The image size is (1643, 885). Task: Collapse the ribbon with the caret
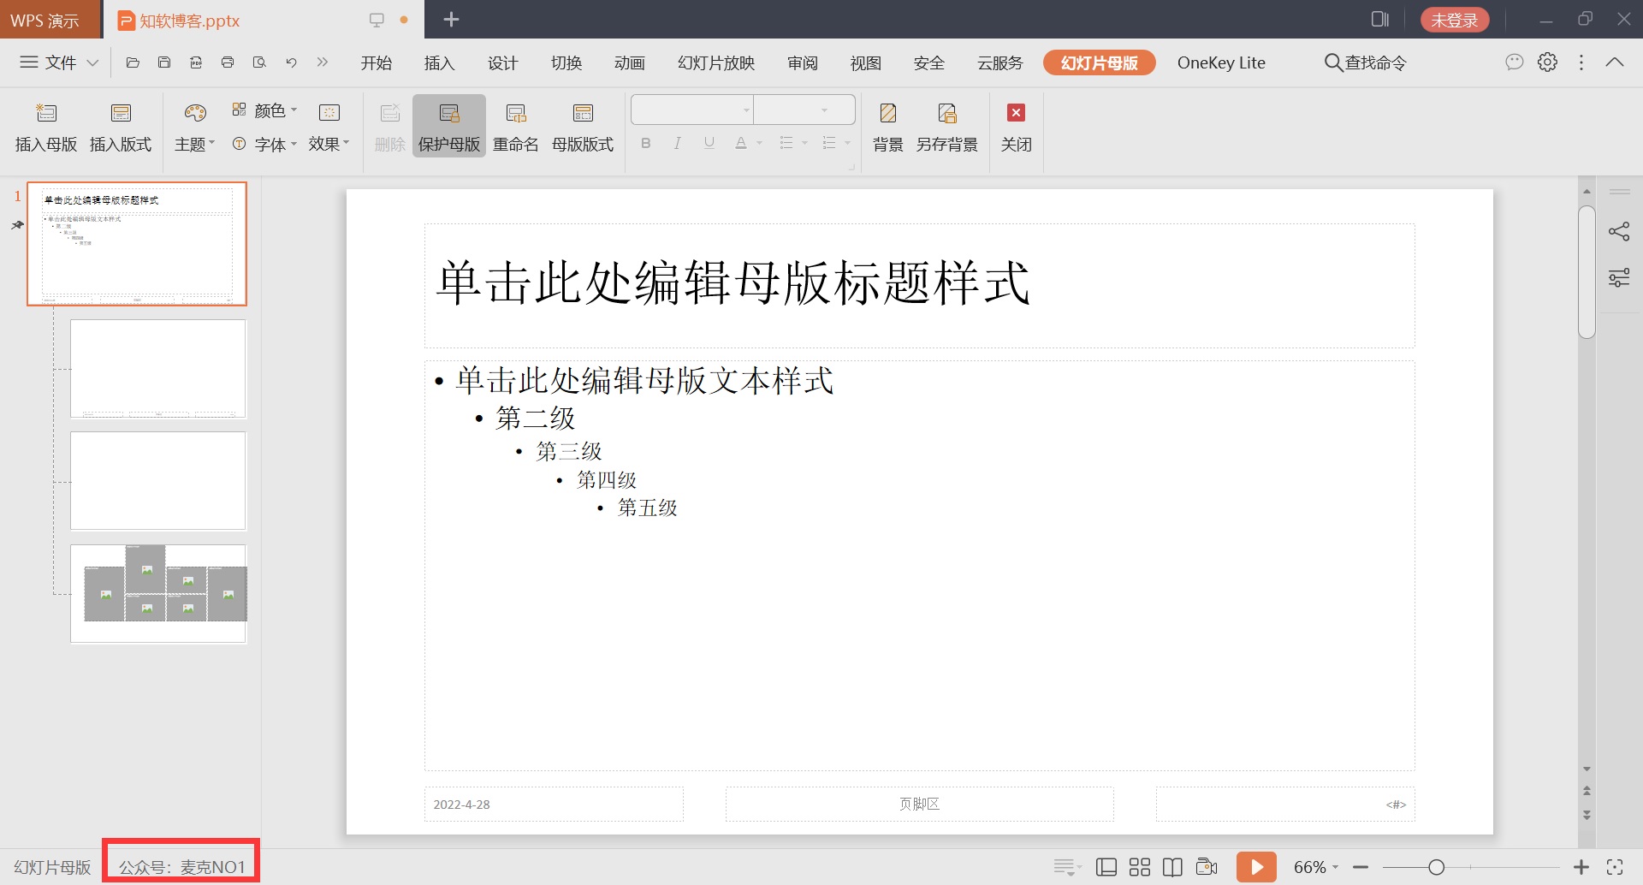click(1615, 62)
